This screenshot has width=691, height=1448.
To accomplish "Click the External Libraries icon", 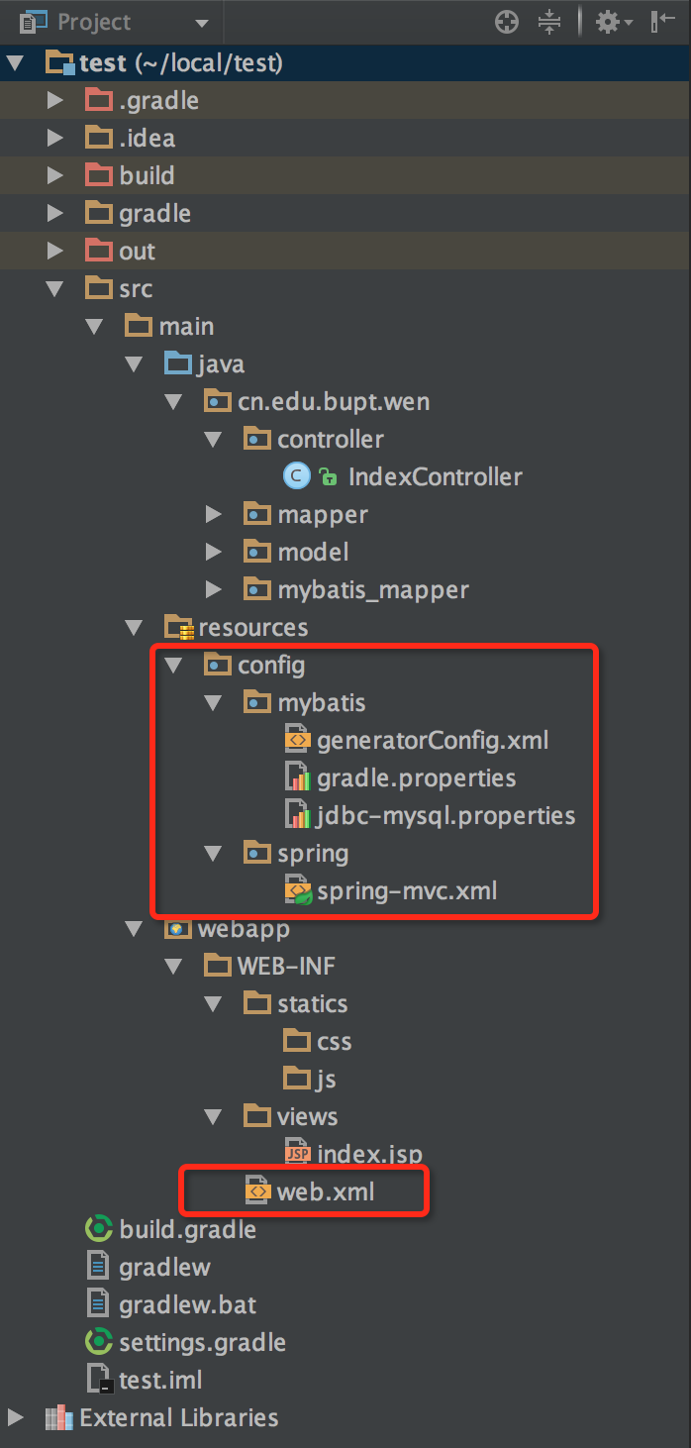I will [59, 1417].
